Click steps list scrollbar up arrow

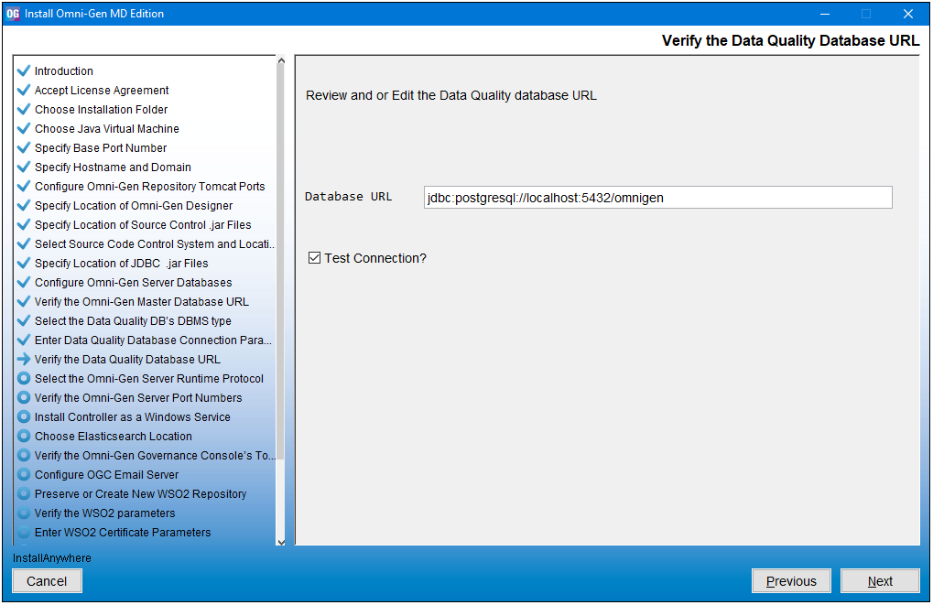coord(281,60)
